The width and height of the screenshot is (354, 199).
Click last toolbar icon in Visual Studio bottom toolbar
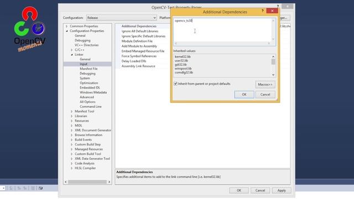click(x=40, y=188)
